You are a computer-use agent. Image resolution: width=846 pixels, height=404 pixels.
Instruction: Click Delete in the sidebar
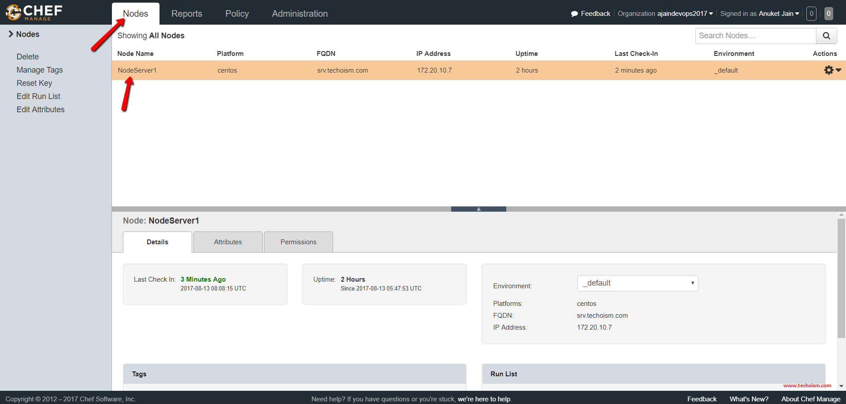pyautogui.click(x=28, y=57)
